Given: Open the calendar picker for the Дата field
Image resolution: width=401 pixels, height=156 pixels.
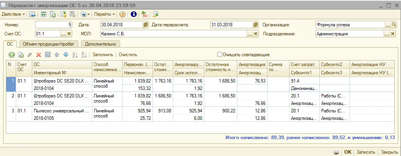Looking at the screenshot, I should tap(146, 25).
